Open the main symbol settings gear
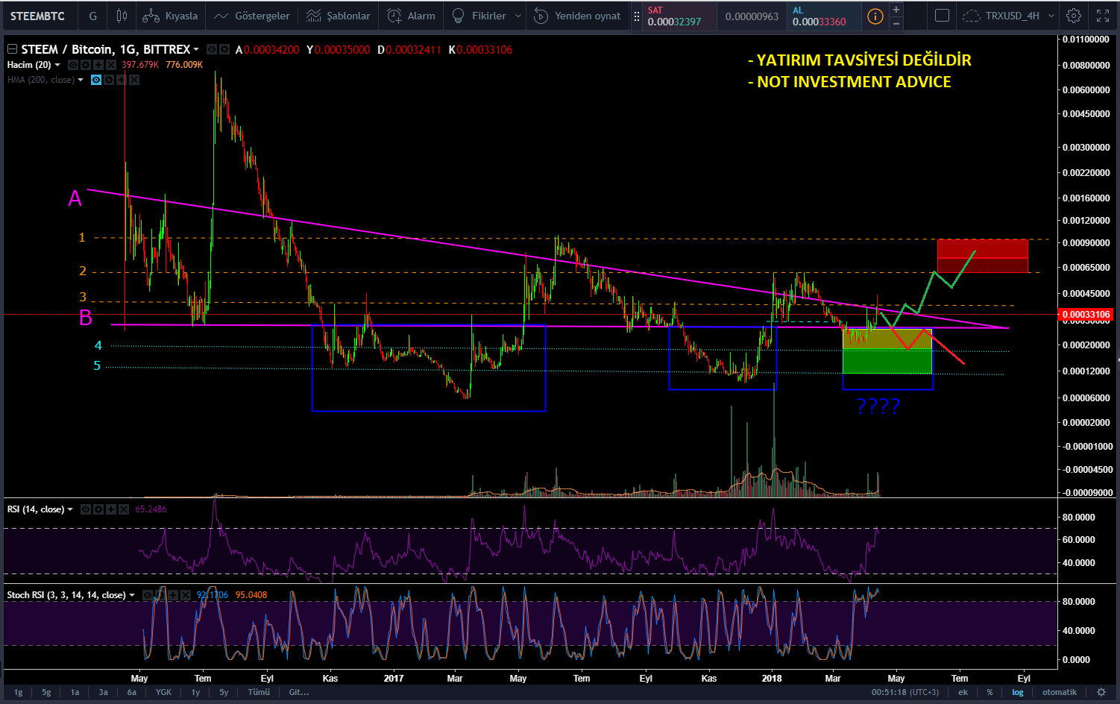 (224, 49)
